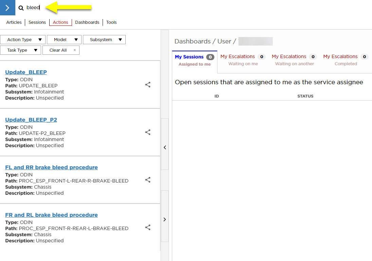
Task: Share the FR and RL brake bleed procedure
Action: click(148, 227)
